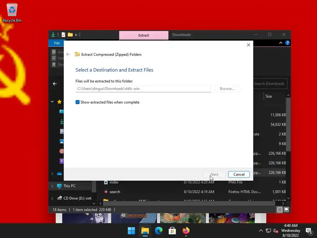Viewport: 317px width, 238px height.
Task: Click the horizontal scroll left arrow
Action: pos(100,203)
